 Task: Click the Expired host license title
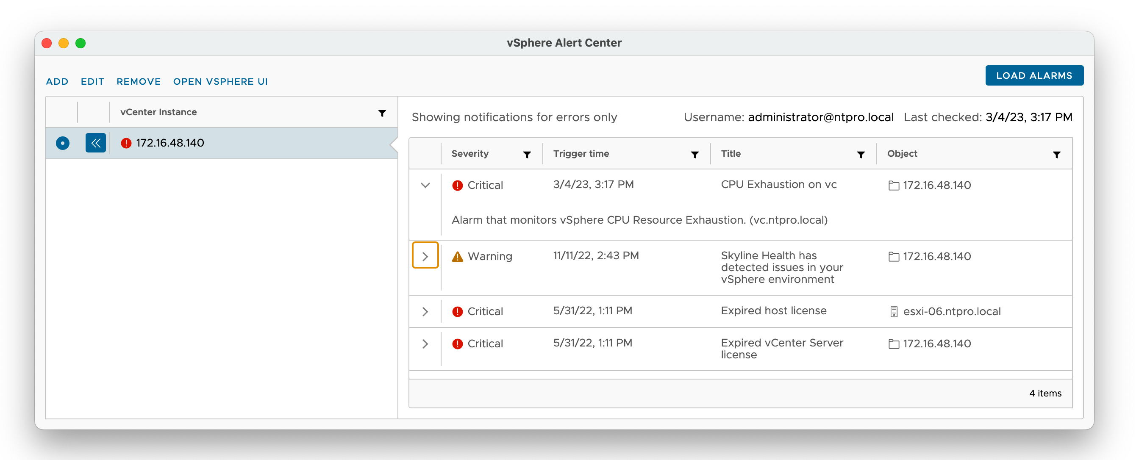773,310
